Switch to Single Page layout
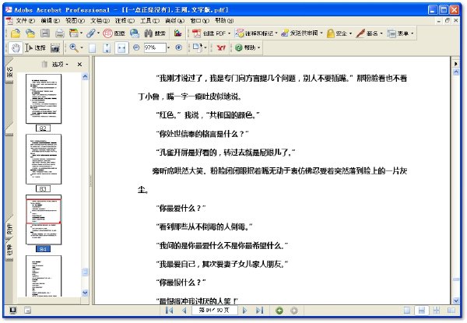 tap(407, 311)
